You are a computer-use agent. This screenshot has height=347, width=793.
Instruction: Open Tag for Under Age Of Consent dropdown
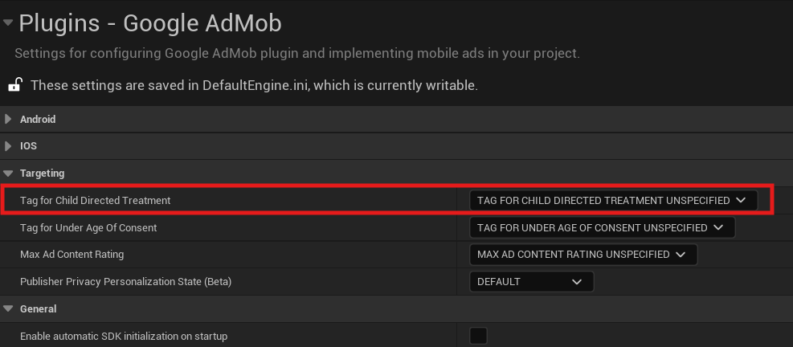601,228
